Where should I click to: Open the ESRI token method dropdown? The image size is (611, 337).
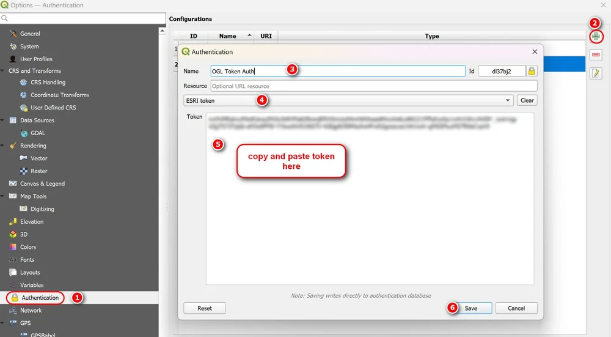coord(348,101)
